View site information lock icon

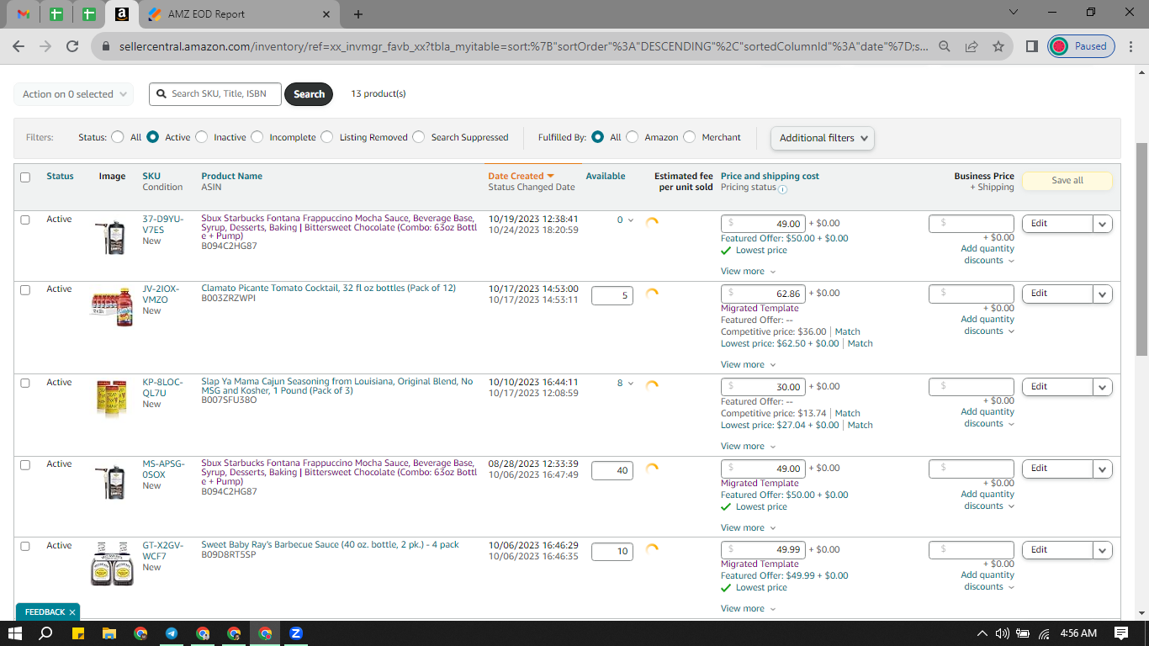[105, 47]
